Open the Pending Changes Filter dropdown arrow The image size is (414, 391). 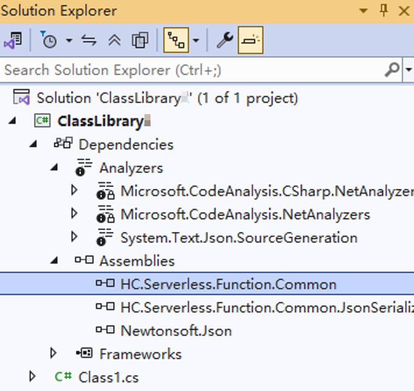[x=69, y=41]
